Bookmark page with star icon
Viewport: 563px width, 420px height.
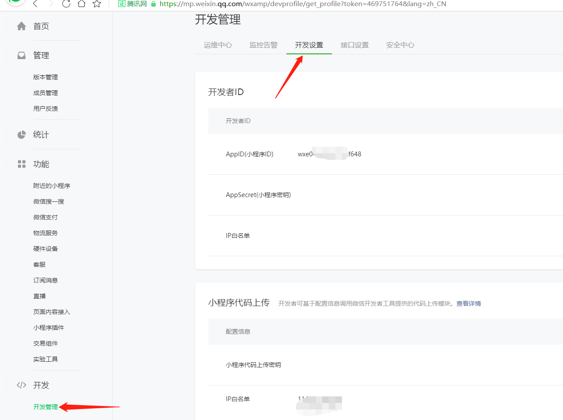(x=97, y=4)
